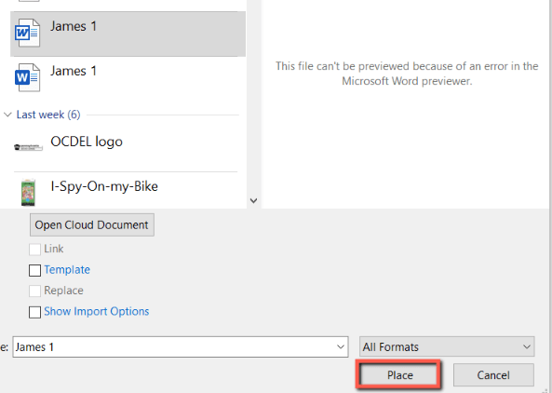Choose the I-Spy-On-my-Bike image thumbnail
552x393 pixels.
pyautogui.click(x=29, y=192)
